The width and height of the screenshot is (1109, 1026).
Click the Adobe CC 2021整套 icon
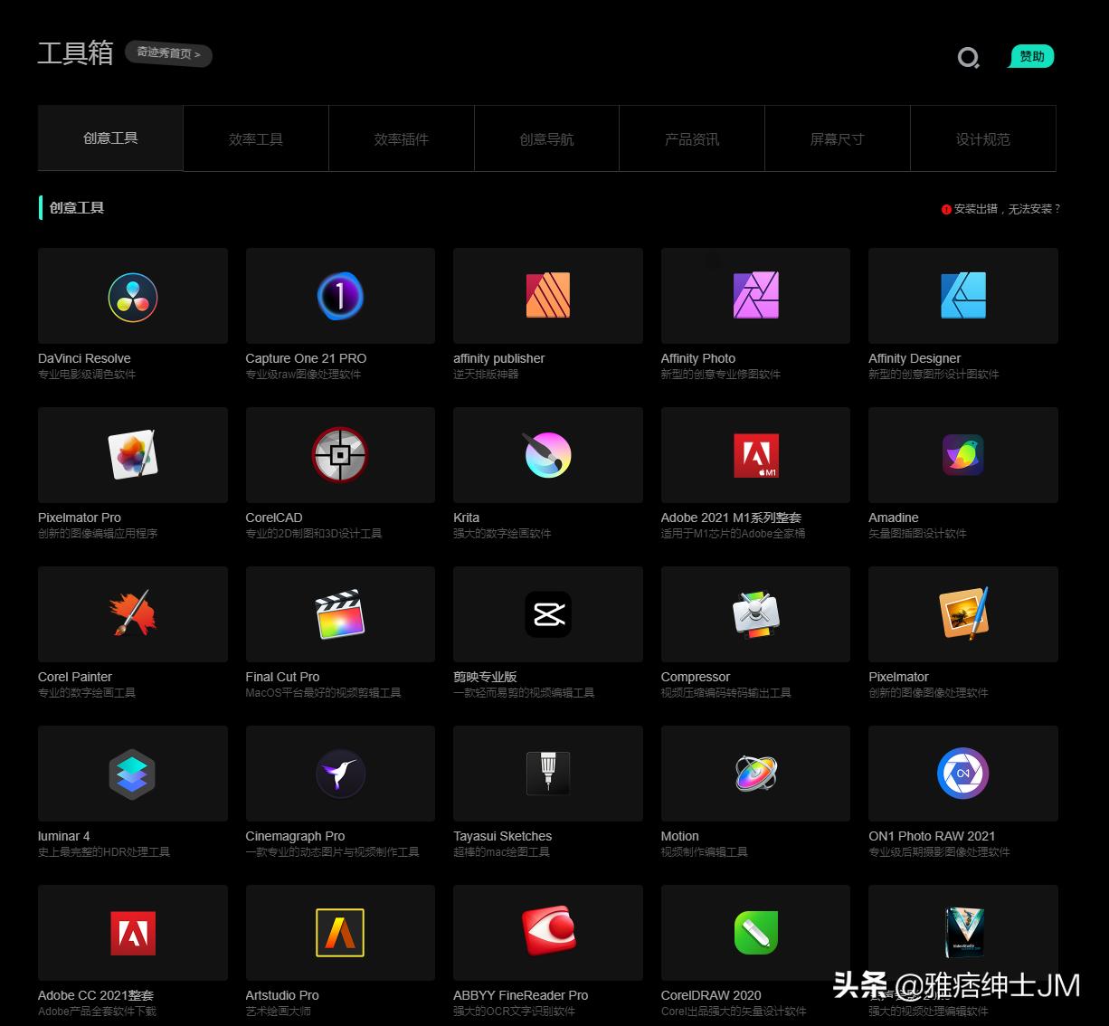click(x=132, y=933)
